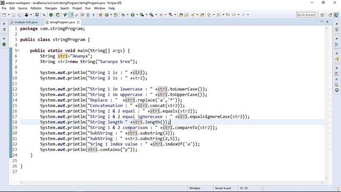
Task: Click the 'package com.stringProgram;' line
Action: (52, 29)
